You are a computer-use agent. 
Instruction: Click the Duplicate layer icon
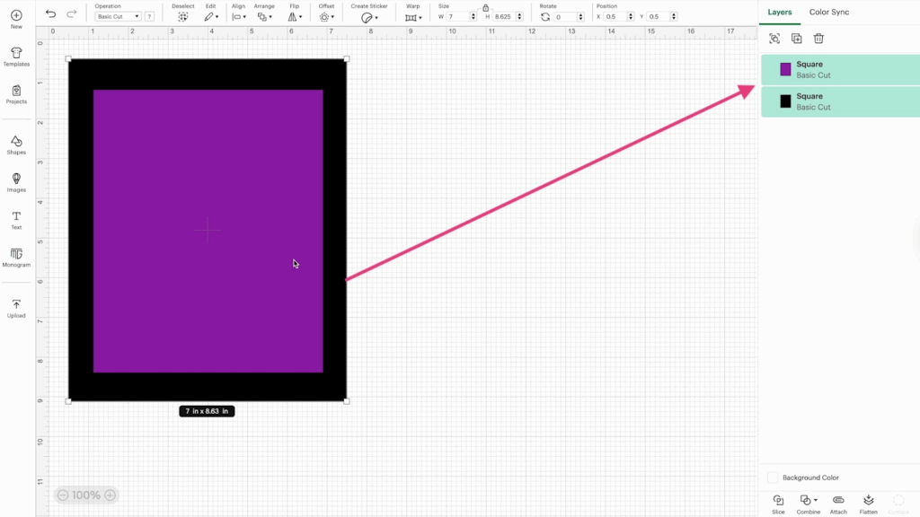click(797, 39)
